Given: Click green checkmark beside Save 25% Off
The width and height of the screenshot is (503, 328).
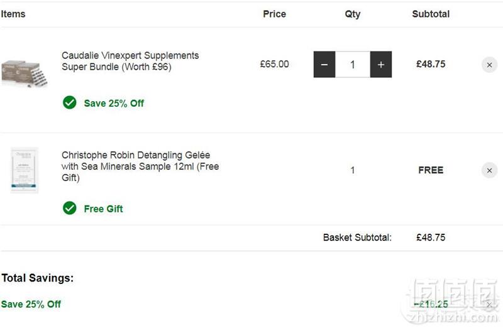Looking at the screenshot, I should (70, 102).
